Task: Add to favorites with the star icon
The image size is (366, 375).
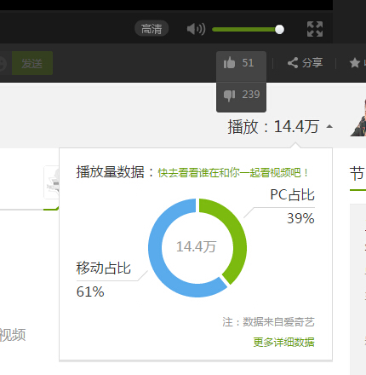Action: pyautogui.click(x=355, y=62)
